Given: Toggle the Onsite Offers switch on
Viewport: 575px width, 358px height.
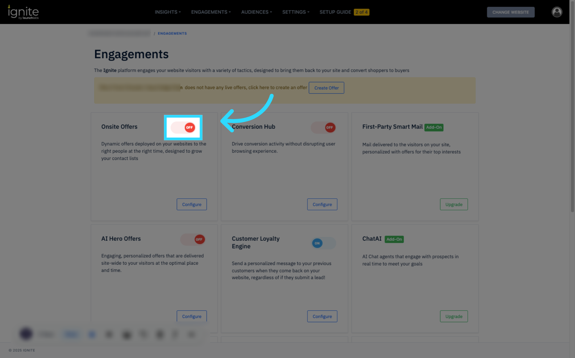Looking at the screenshot, I should (x=183, y=128).
